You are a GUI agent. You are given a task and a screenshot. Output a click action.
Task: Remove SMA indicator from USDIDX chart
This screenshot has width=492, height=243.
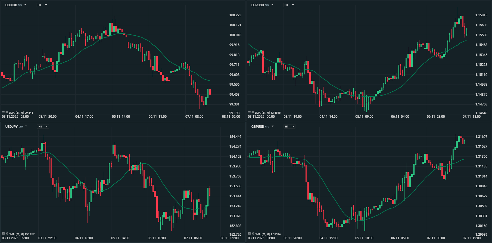tap(7, 112)
